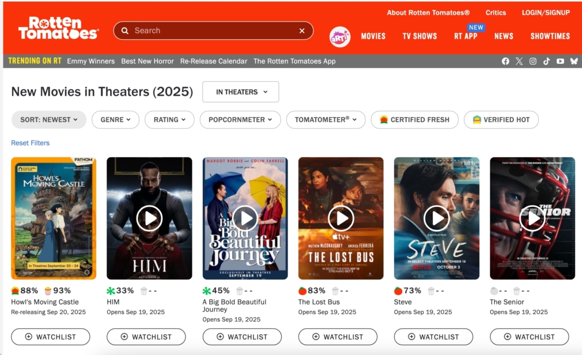Screen dimensions: 582x355
Task: Open the Re-Release Calendar link
Action: [214, 61]
